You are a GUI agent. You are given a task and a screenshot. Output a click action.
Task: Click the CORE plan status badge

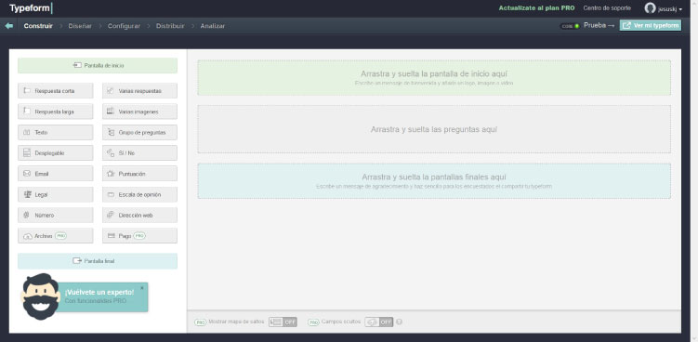coord(570,26)
